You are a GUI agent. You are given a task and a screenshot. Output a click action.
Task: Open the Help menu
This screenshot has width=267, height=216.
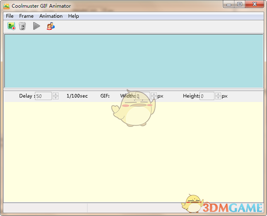point(73,16)
